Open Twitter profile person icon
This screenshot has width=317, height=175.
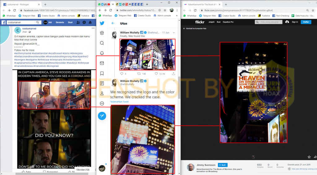click(x=102, y=94)
